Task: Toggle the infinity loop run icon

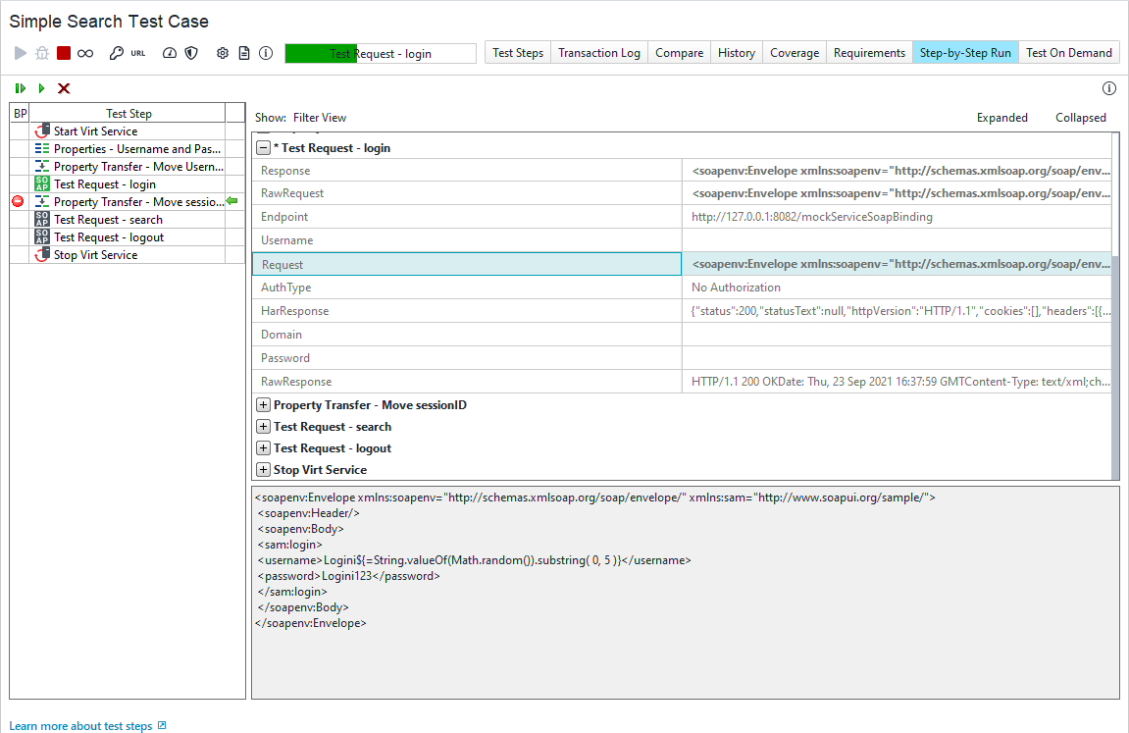Action: point(85,53)
